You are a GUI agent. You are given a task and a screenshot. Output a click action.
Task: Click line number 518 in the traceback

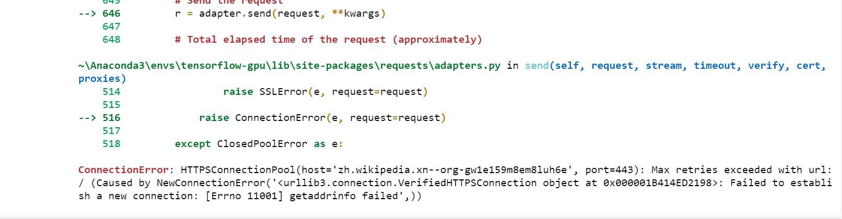point(111,144)
